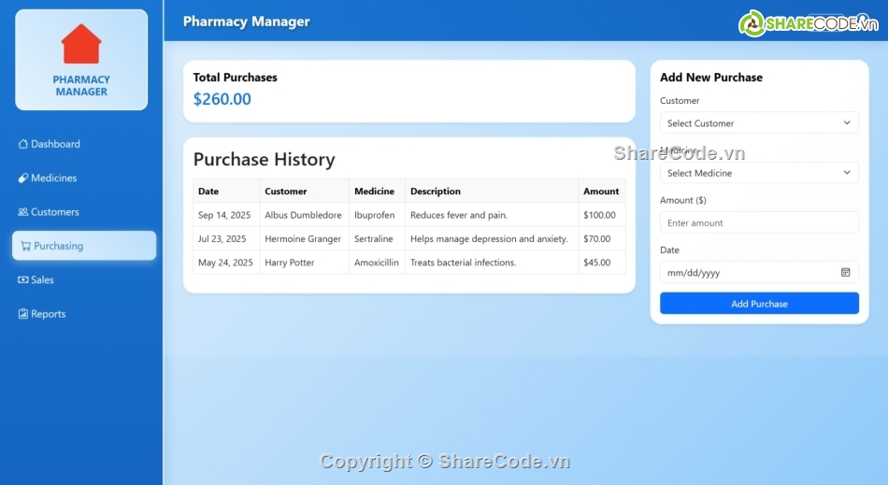
Task: Open the Medicines section
Action: click(53, 178)
